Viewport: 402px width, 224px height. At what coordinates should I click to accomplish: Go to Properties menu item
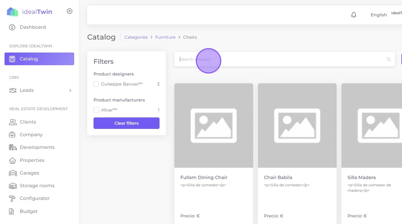click(32, 160)
